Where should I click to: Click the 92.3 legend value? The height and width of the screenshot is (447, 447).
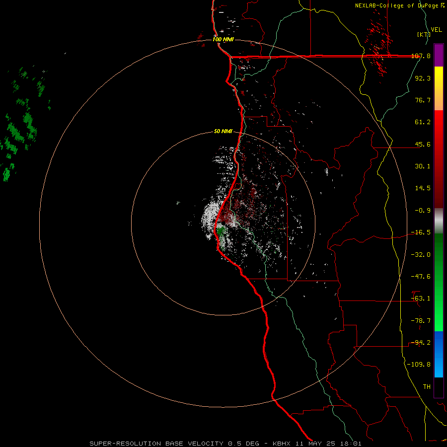[x=423, y=78]
